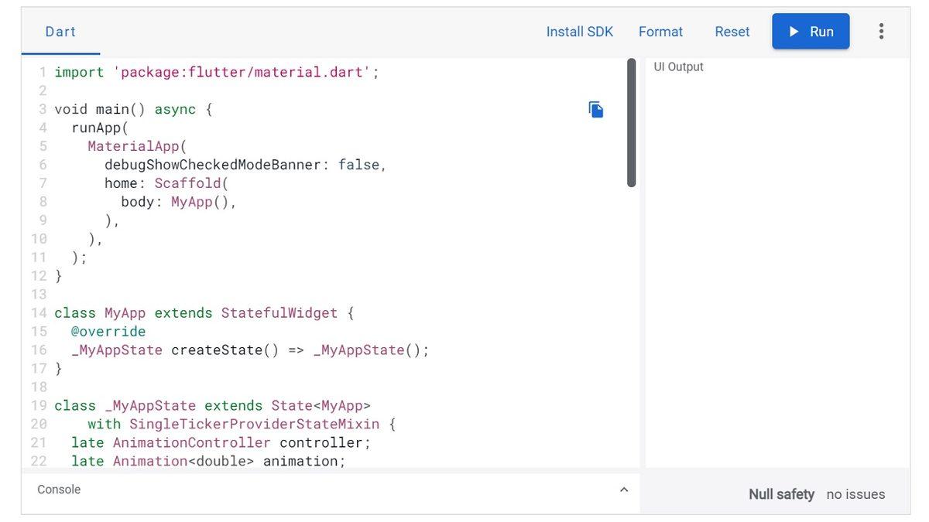
Task: Click the 'no issues' status text
Action: tap(856, 493)
